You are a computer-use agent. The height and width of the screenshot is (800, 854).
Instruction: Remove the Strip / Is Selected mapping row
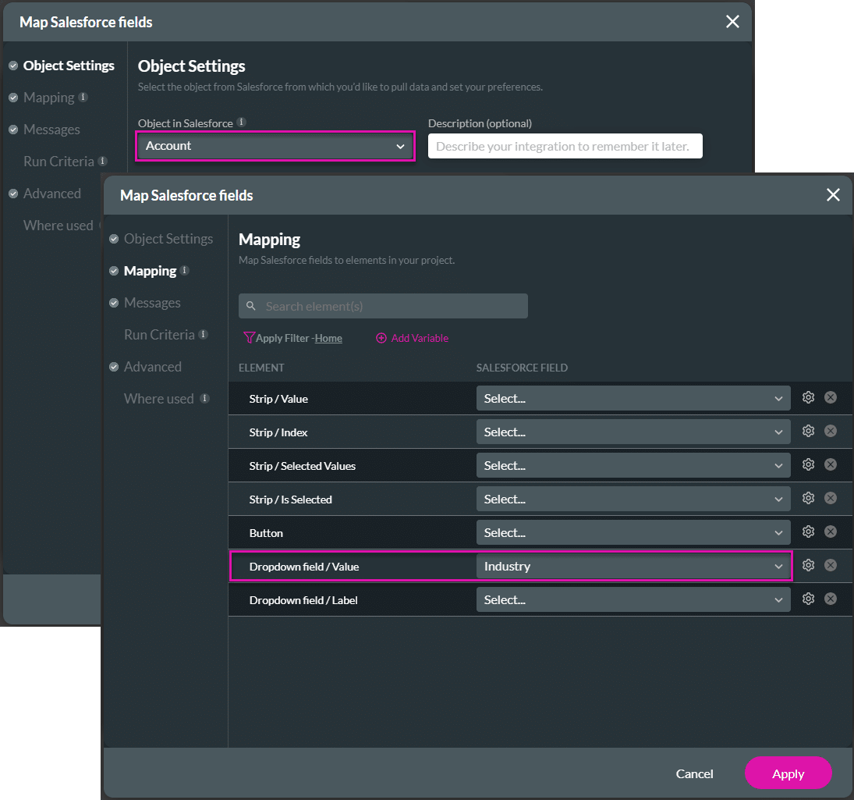[831, 498]
